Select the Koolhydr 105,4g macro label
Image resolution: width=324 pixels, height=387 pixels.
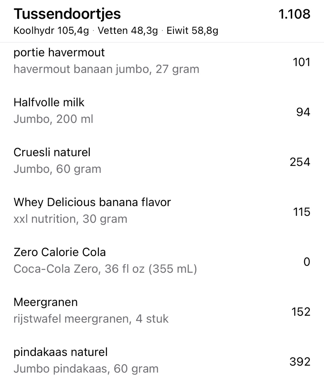coord(51,31)
